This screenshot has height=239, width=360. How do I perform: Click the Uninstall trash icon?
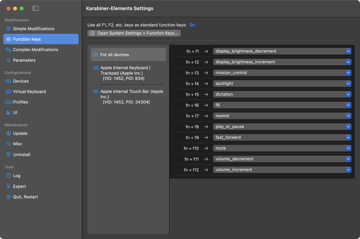(8, 155)
